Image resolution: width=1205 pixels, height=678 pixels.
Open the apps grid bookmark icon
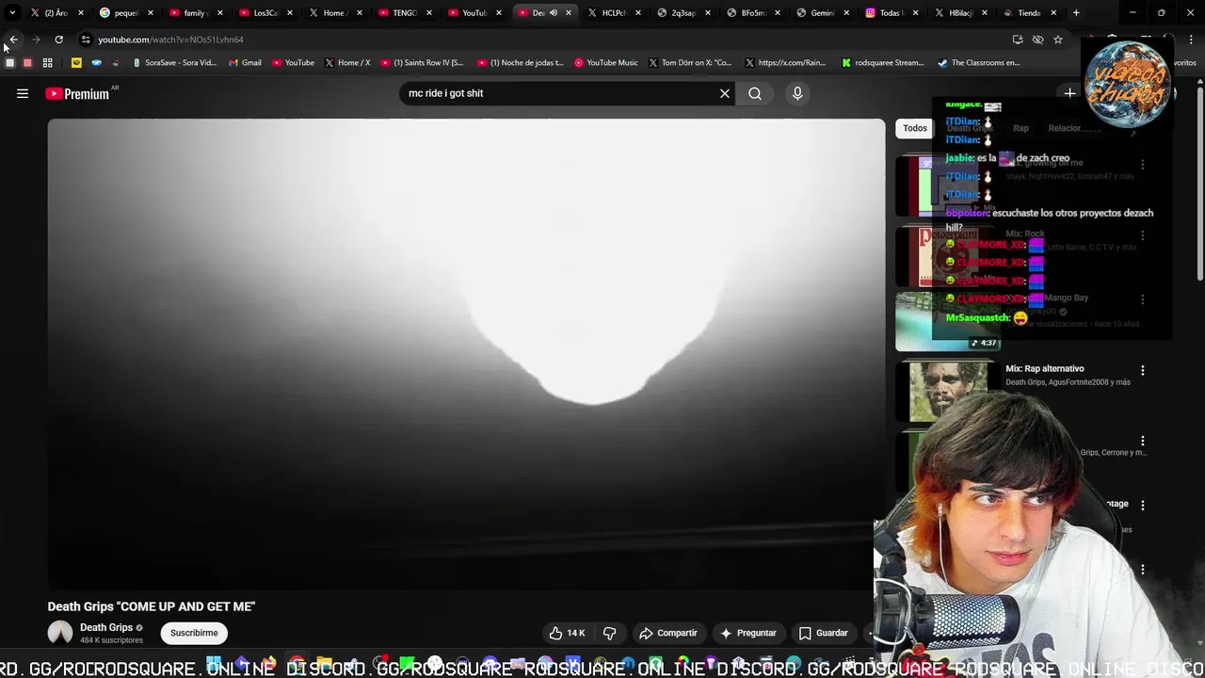tap(47, 62)
